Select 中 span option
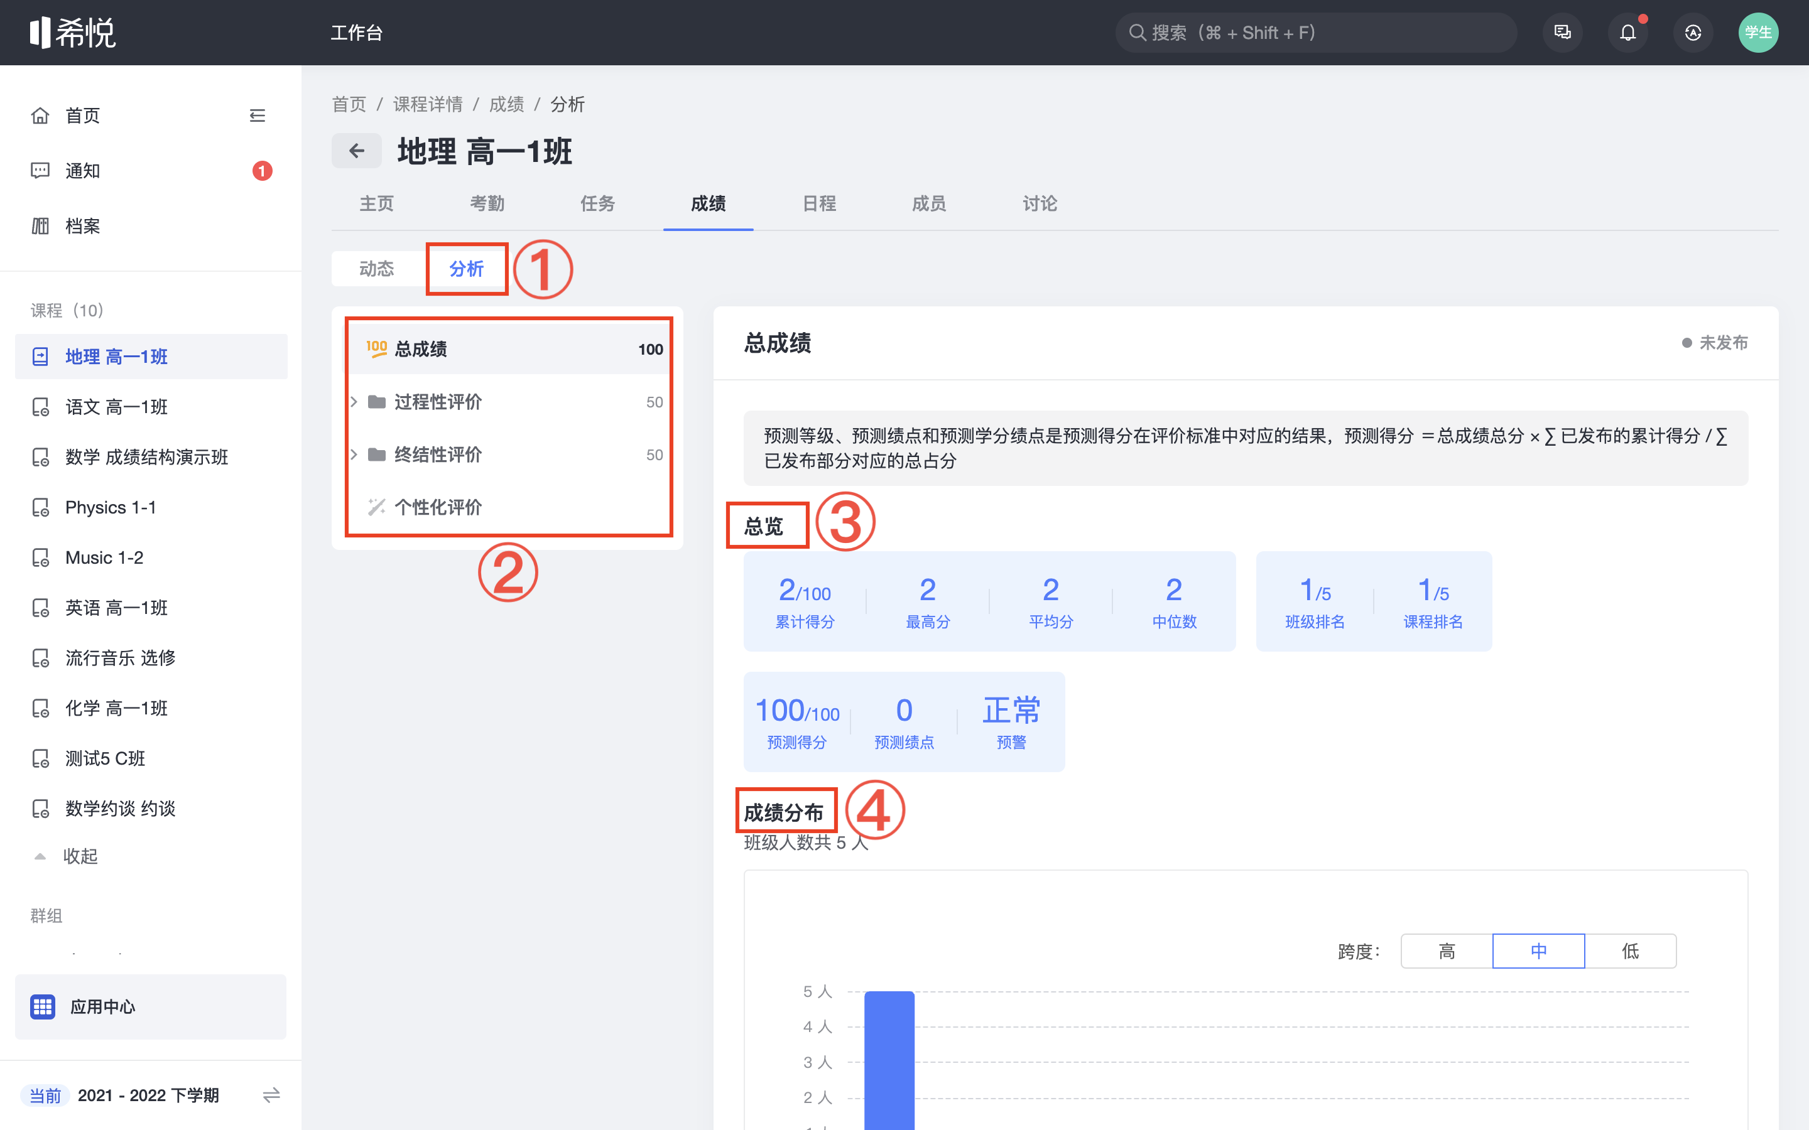This screenshot has height=1130, width=1809. pos(1538,950)
